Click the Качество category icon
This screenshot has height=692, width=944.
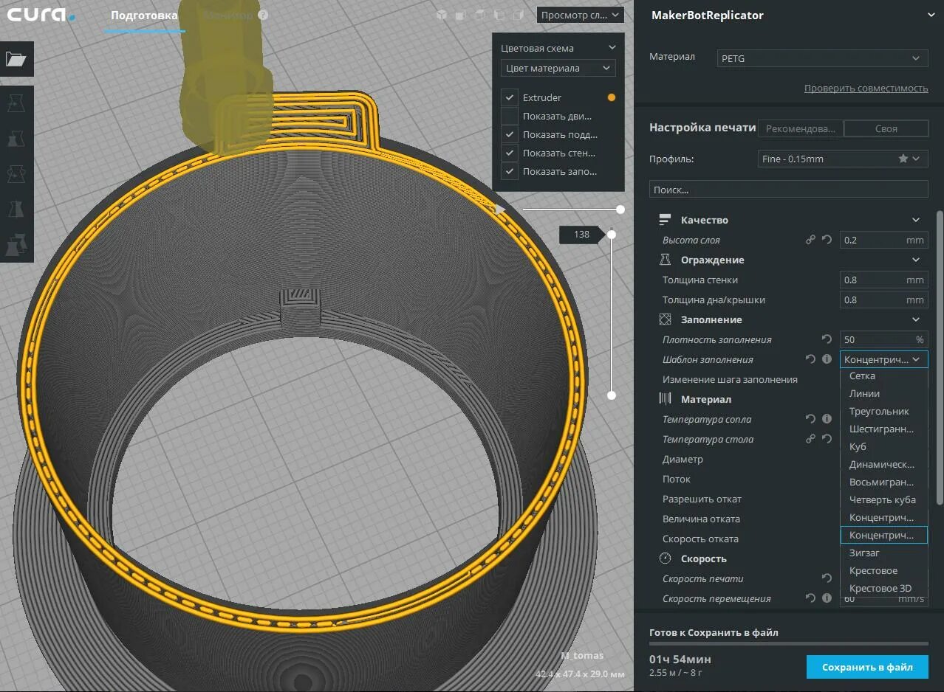665,220
